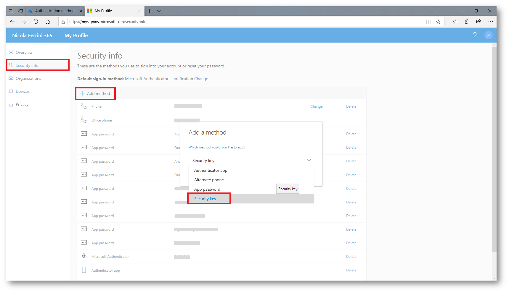Open the browser home page

48,22
